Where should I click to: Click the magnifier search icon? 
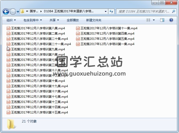pyautogui.click(x=173, y=11)
